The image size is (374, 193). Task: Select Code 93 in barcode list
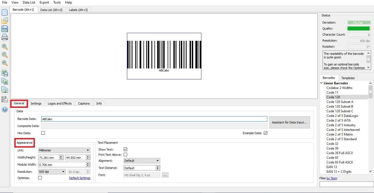[332, 158]
